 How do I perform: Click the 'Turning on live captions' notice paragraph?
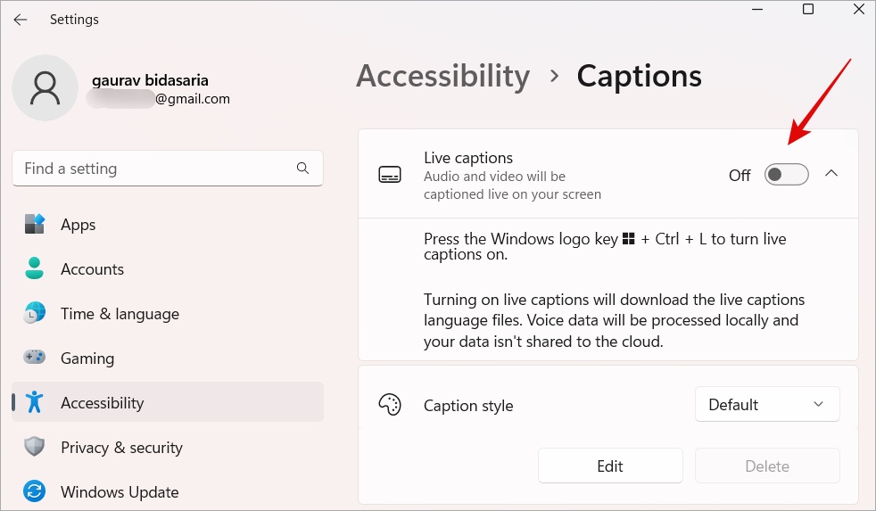tap(614, 320)
